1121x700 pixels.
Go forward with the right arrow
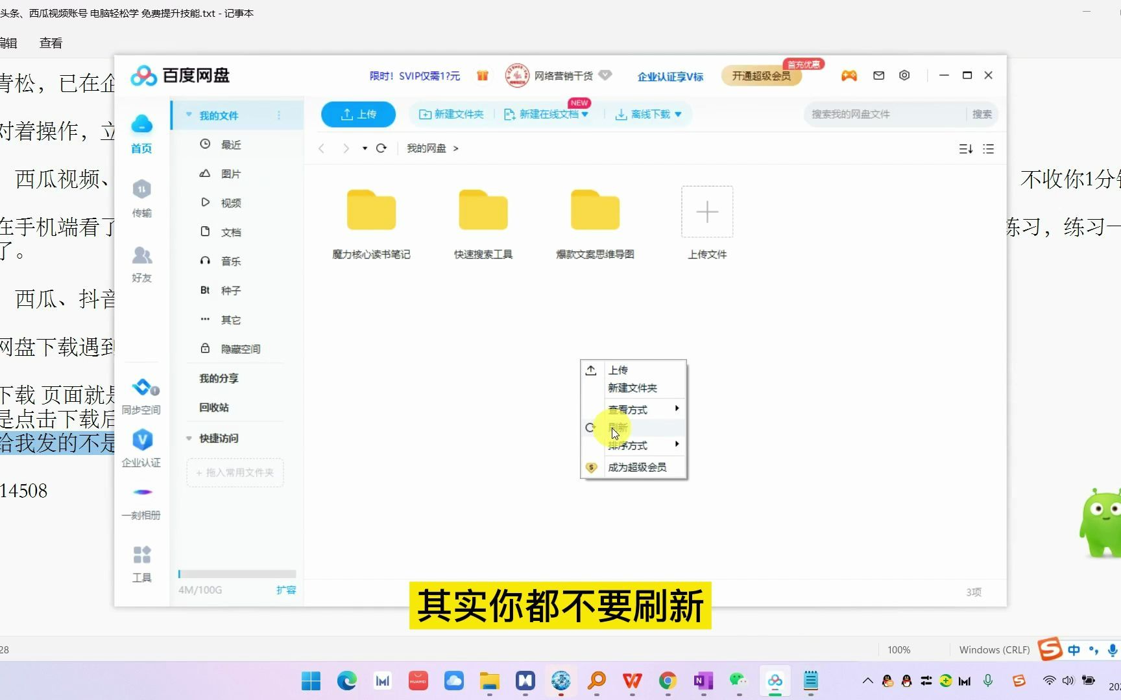point(346,148)
